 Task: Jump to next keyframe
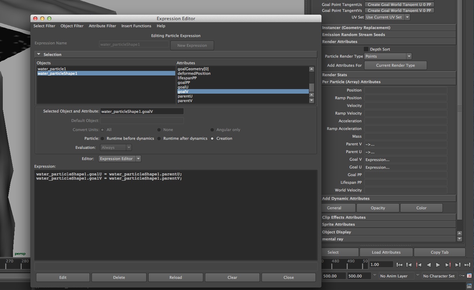click(x=448, y=265)
